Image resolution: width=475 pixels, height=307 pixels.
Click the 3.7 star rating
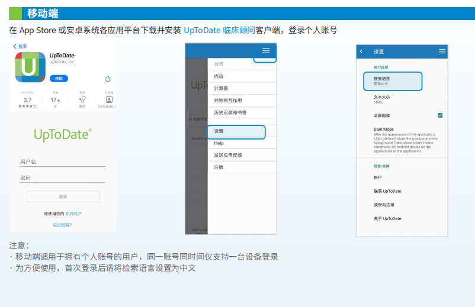click(27, 100)
